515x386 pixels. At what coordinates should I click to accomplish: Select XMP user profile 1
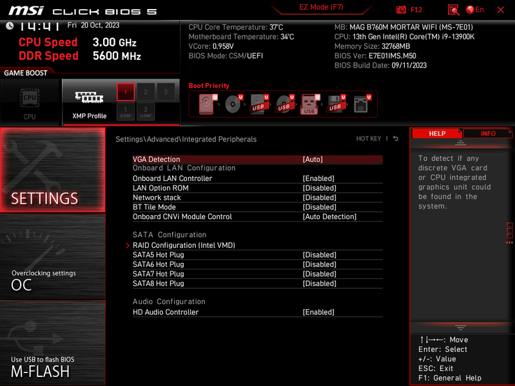[x=126, y=111]
